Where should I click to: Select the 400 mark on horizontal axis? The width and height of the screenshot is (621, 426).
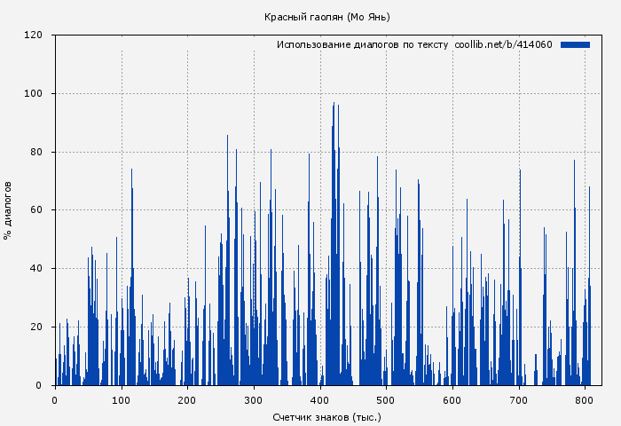320,400
